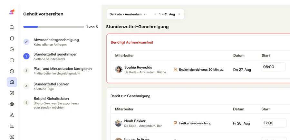Click Datum header in attention table
Screen dimensions: 290x140
[x=239, y=56]
